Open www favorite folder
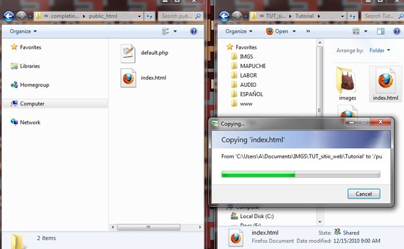Viewport: 404px width, 249px height. coord(242,103)
